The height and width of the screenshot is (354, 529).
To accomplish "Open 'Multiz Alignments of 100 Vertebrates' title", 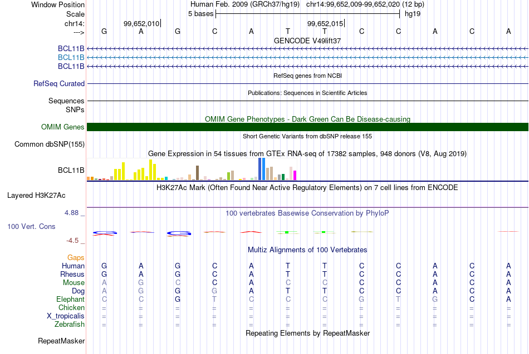I will 307,250.
